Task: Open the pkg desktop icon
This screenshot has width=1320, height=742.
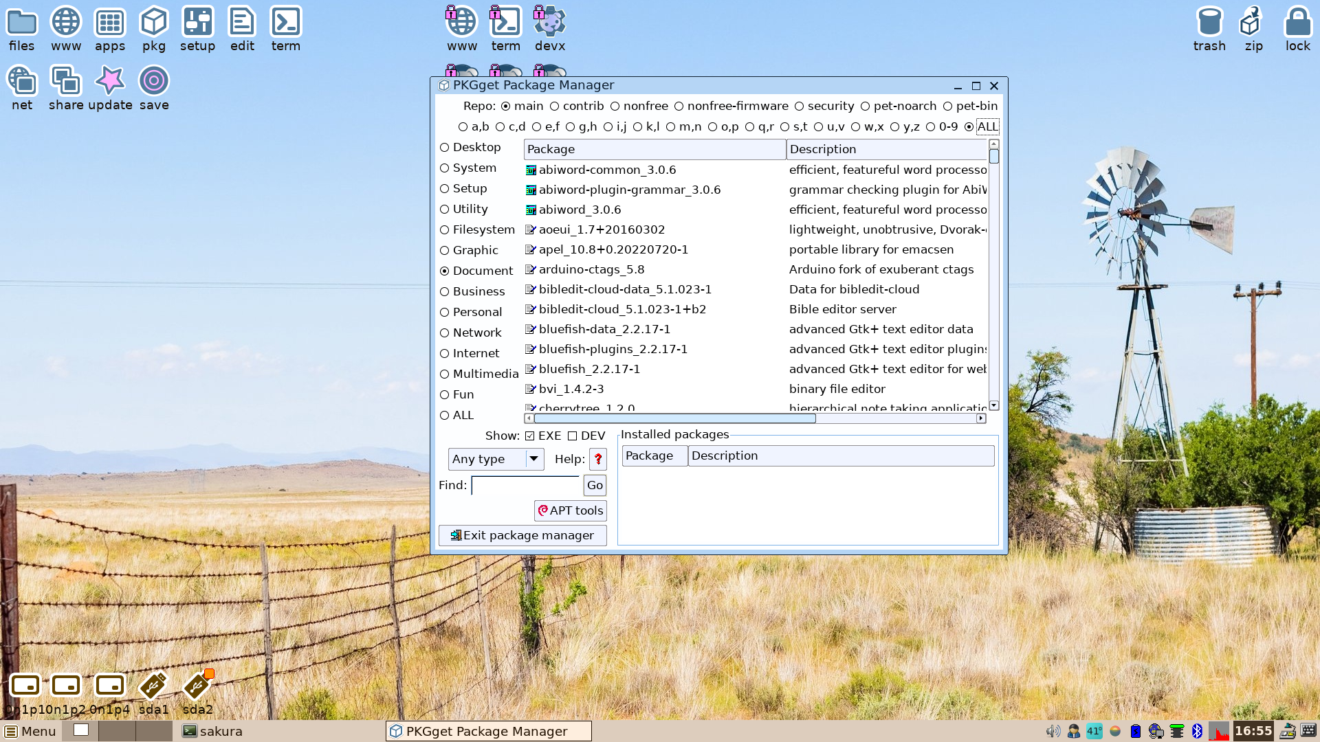Action: 154,29
